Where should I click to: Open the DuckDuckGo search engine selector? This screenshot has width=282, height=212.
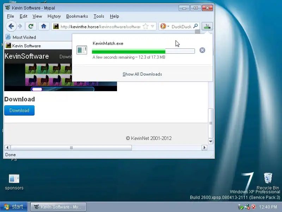pyautogui.click(x=165, y=26)
